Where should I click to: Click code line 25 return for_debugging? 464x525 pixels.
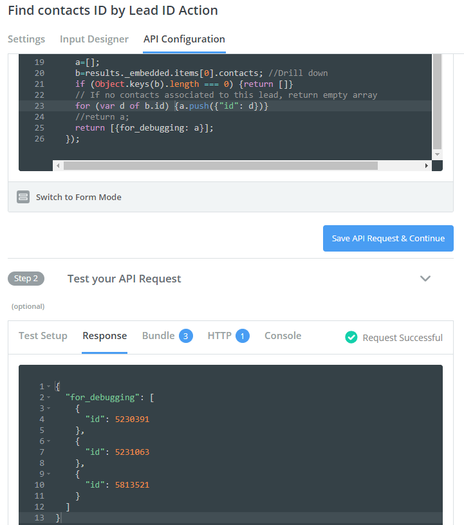click(144, 128)
